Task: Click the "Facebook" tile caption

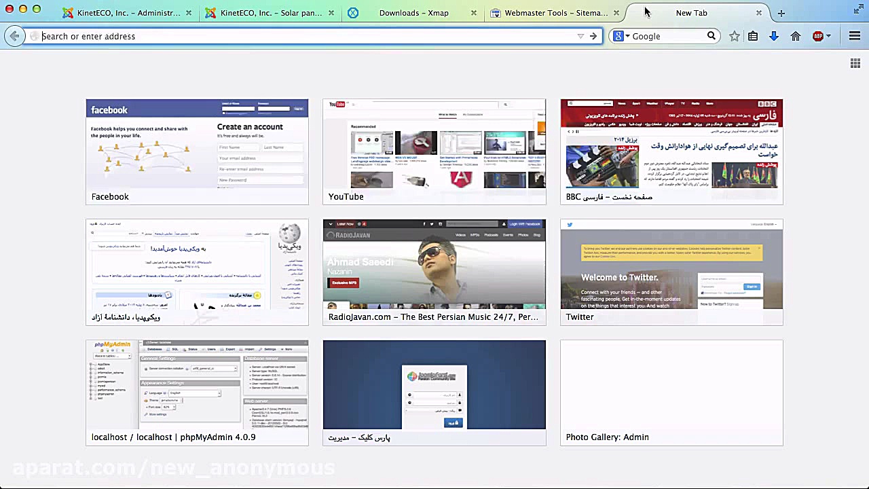Action: point(110,197)
